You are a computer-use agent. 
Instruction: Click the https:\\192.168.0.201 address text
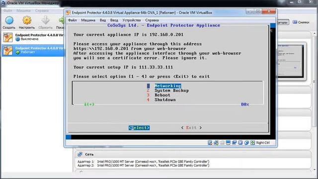click(101, 49)
